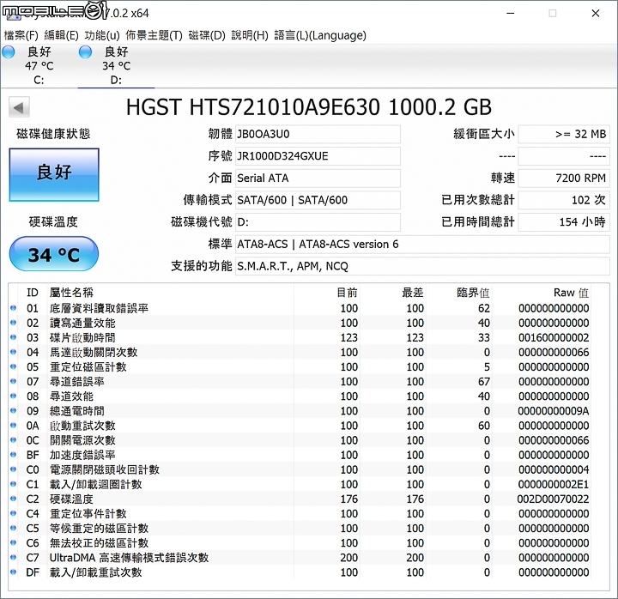Open the 語言(L)(Language) menu
This screenshot has height=599, width=618.
320,35
